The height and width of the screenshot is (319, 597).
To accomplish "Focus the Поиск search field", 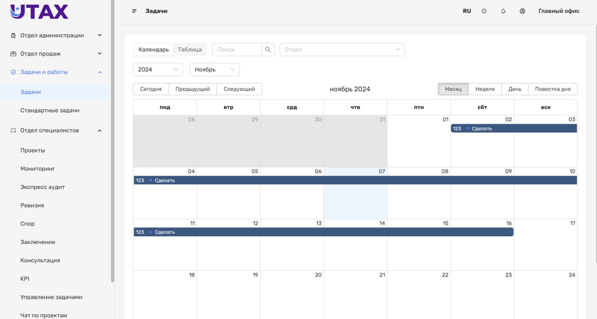I will [x=237, y=49].
